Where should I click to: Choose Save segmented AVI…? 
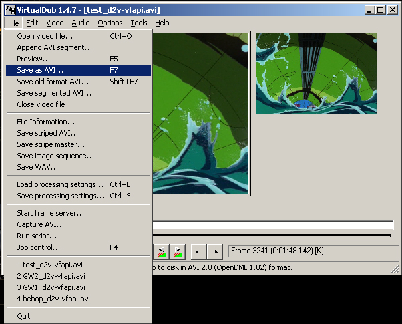(78, 93)
